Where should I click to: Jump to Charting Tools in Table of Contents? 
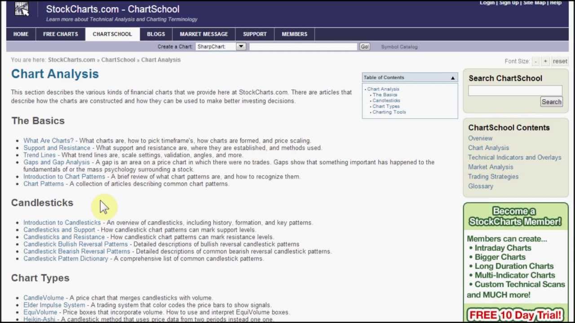[x=389, y=112]
